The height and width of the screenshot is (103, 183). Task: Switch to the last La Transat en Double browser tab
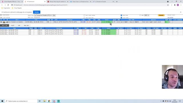point(103,2)
